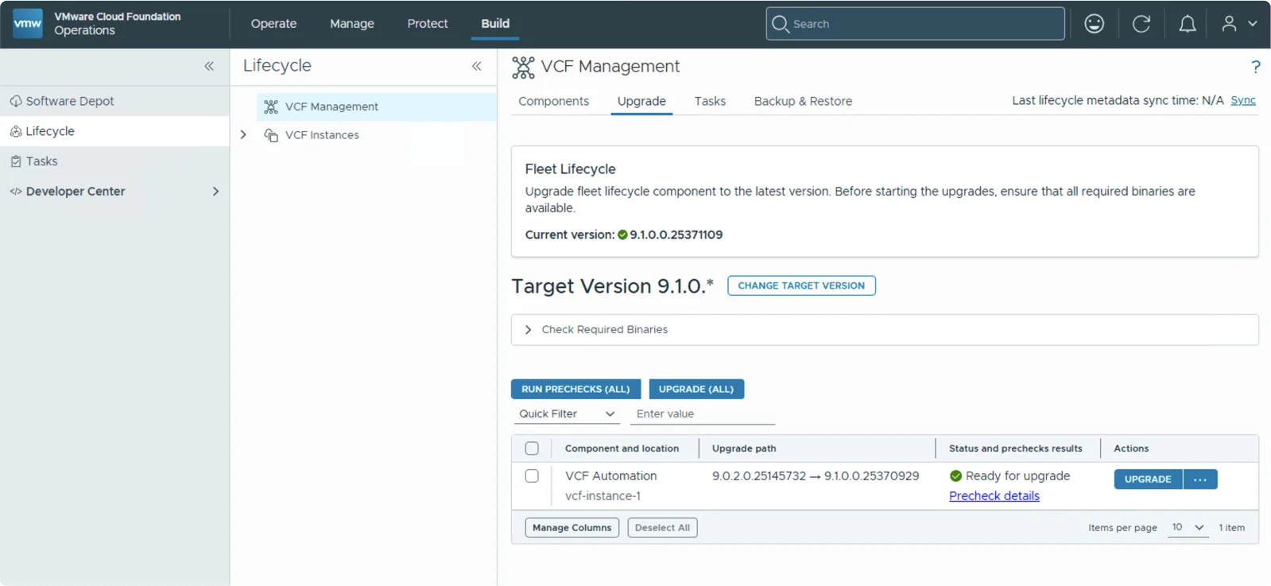Click the filter Enter value field
This screenshot has height=586, width=1271.
coord(702,414)
